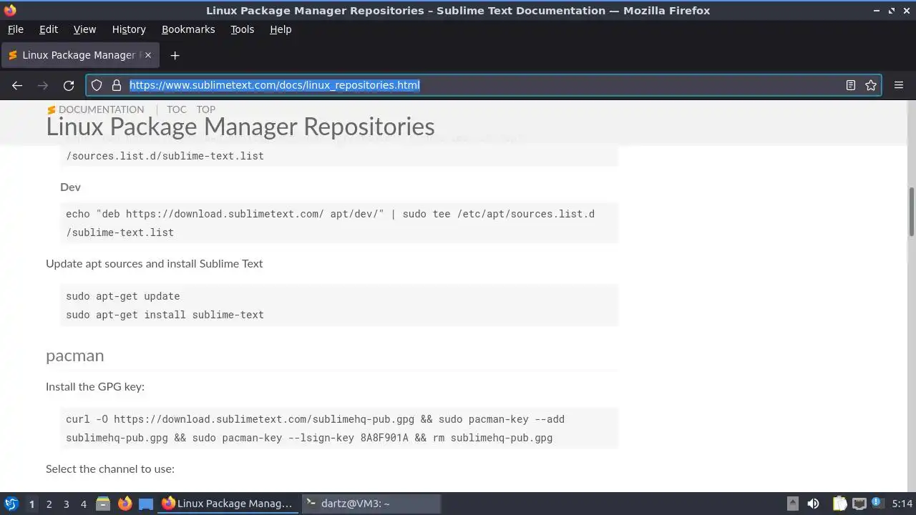Switch to workspace 1
This screenshot has height=515, width=916.
pyautogui.click(x=31, y=504)
